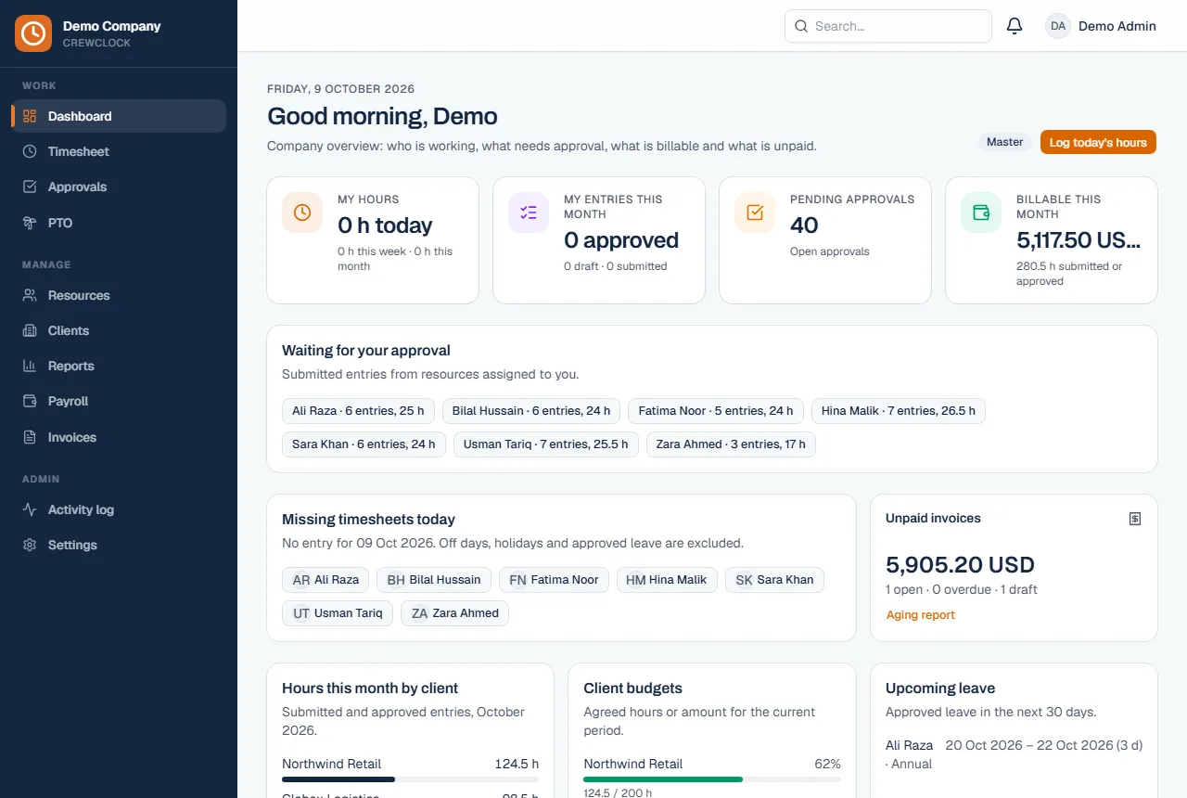The height and width of the screenshot is (798, 1187).
Task: Click the PTO palm tree icon
Action: tap(30, 223)
